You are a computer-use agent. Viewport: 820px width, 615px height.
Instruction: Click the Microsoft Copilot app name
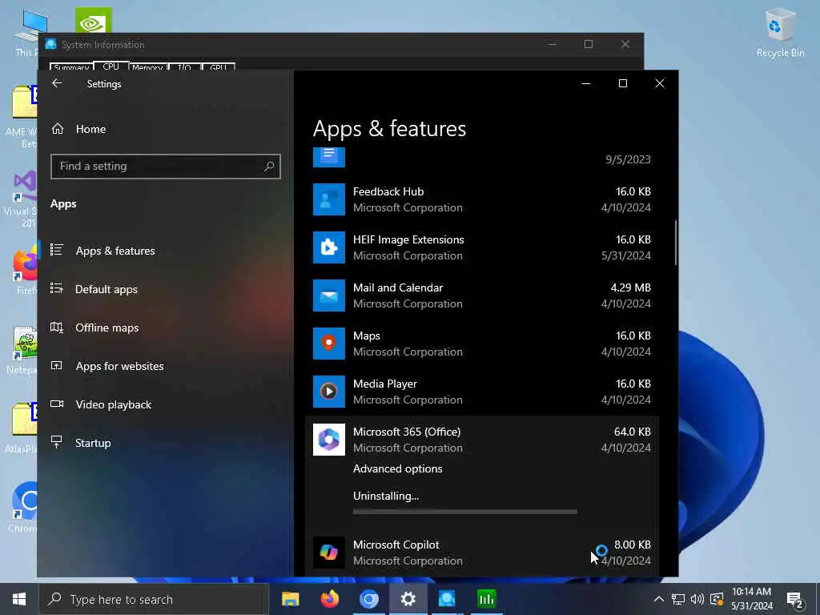396,545
